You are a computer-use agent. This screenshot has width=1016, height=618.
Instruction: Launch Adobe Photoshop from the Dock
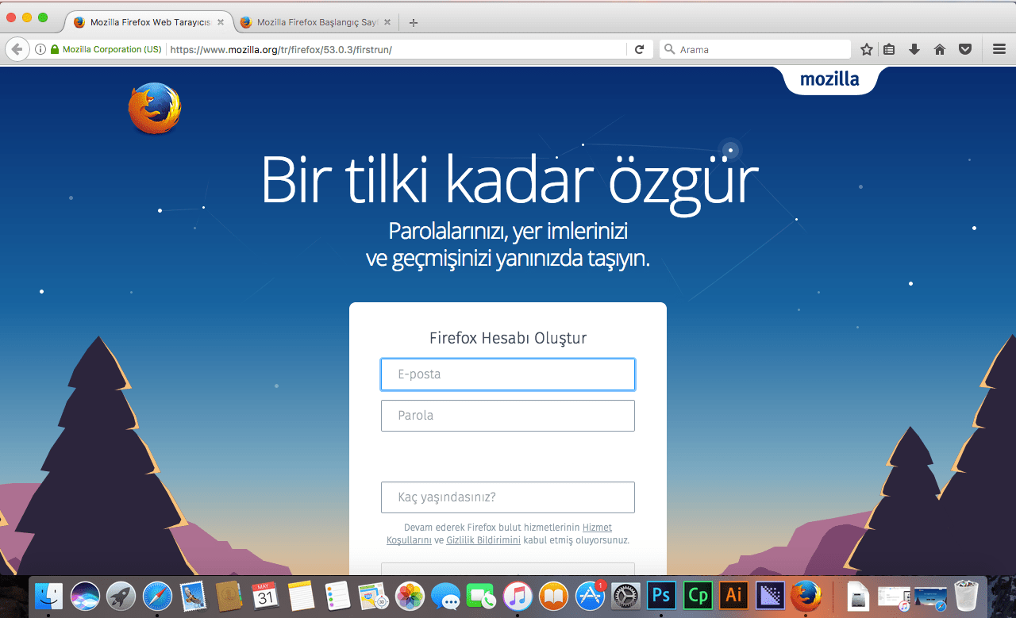point(661,596)
